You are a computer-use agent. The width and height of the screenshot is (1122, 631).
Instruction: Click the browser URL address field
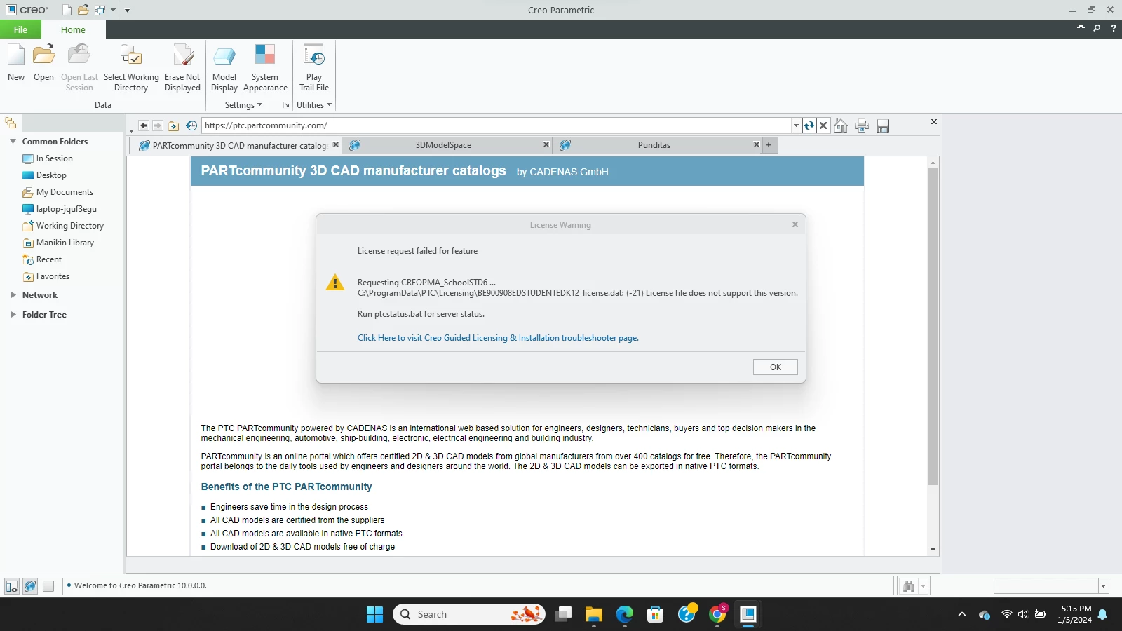point(496,125)
